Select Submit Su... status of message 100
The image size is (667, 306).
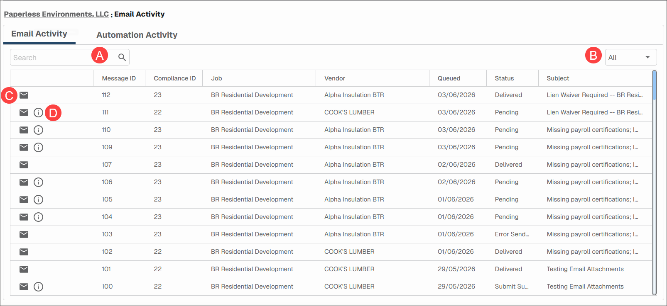pos(512,287)
